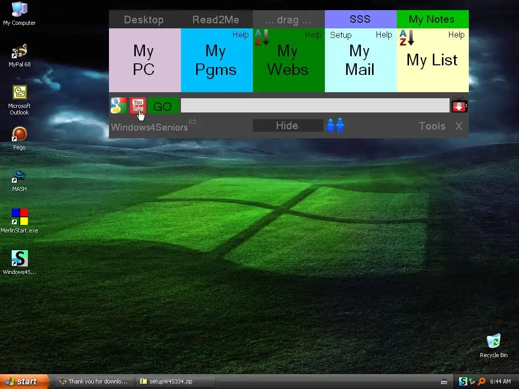The image size is (519, 389).
Task: Click the keyboard icon in the taskbar
Action: [x=444, y=382]
